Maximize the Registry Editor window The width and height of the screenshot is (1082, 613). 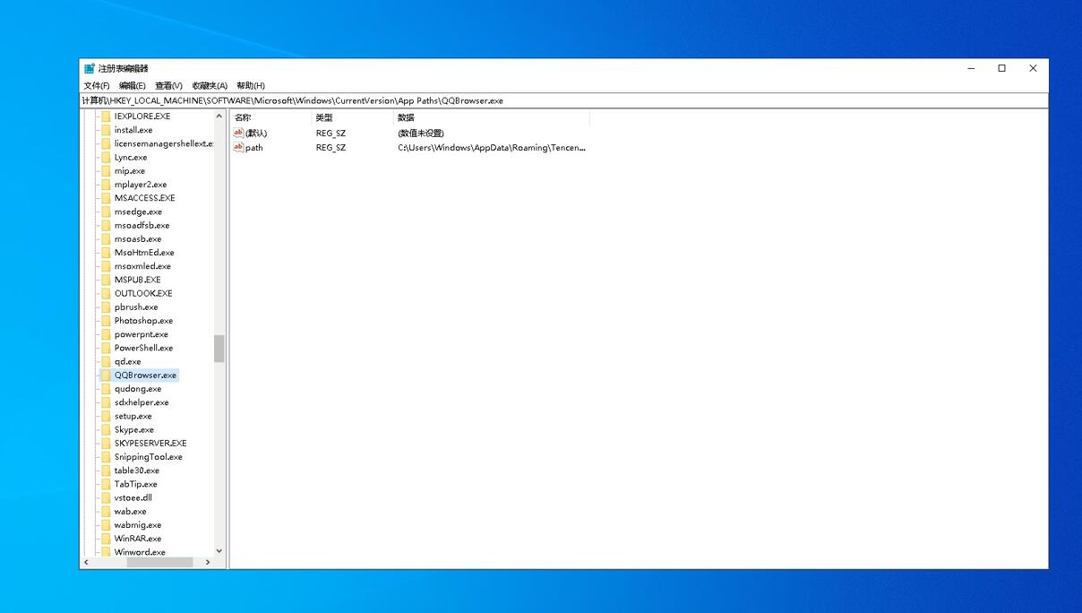click(x=1002, y=68)
